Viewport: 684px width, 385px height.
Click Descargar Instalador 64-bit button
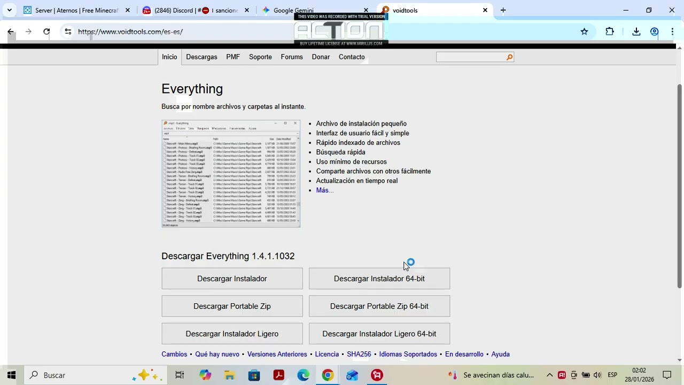pos(379,279)
